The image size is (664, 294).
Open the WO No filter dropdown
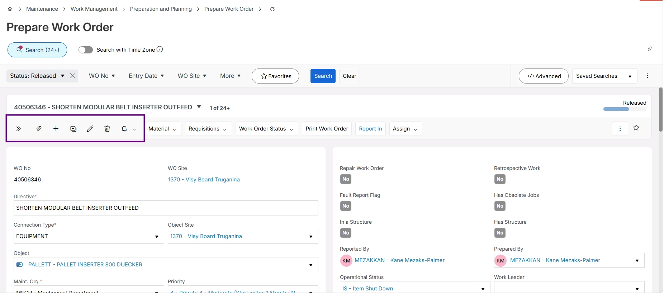pyautogui.click(x=102, y=76)
